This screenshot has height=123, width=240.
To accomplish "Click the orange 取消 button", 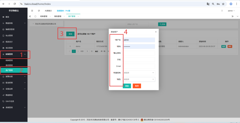I will [137, 86].
